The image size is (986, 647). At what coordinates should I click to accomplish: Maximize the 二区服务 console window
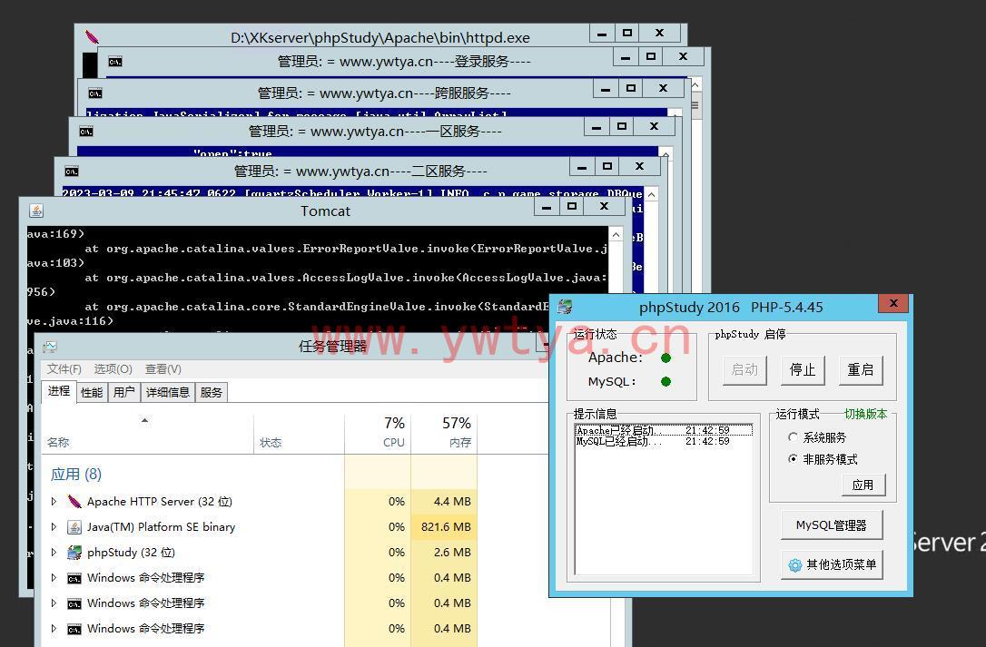606,167
